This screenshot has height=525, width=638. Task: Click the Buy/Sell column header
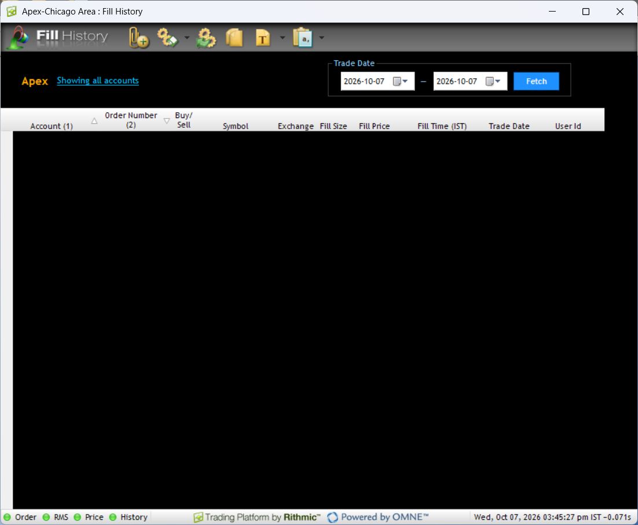[x=184, y=120]
